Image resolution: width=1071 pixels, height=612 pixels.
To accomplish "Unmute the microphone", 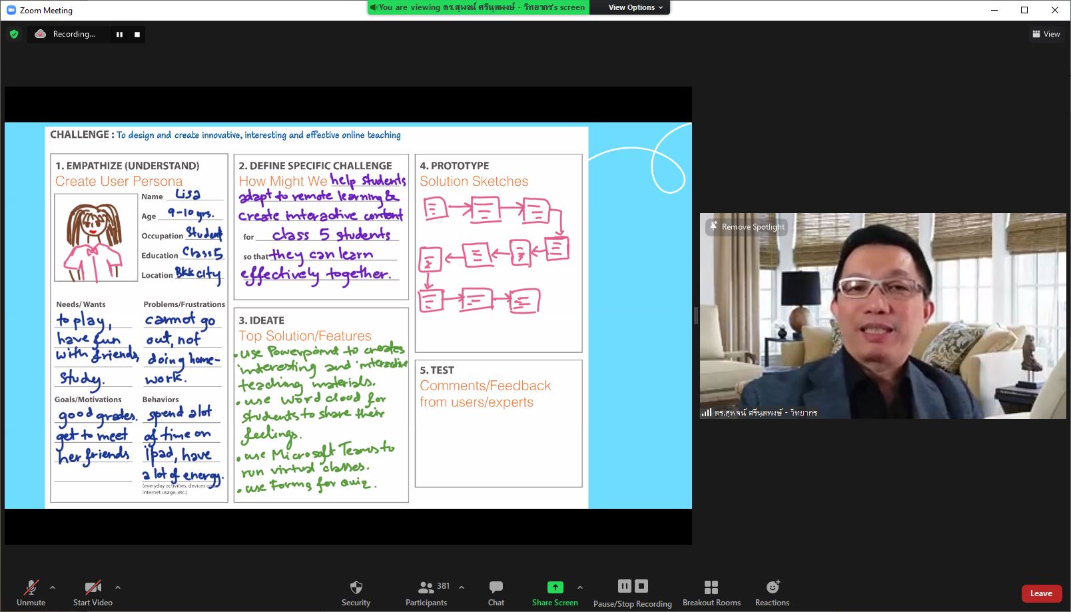I will point(31,592).
